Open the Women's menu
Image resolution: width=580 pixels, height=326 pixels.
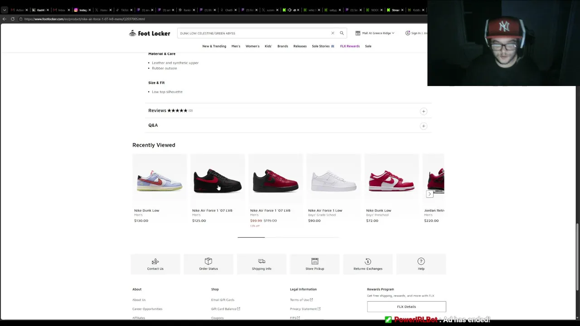252,46
